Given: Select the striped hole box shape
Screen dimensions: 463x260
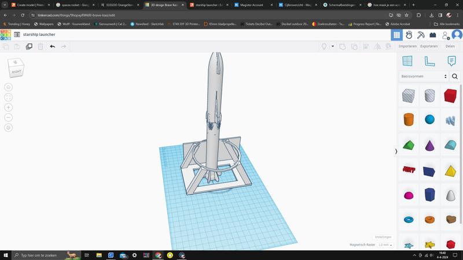Looking at the screenshot, I should [409, 96].
